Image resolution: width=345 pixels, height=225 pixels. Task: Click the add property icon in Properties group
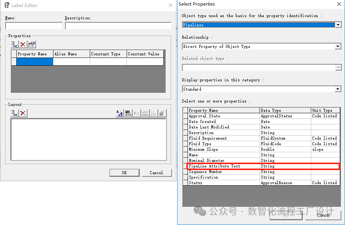click(x=14, y=45)
